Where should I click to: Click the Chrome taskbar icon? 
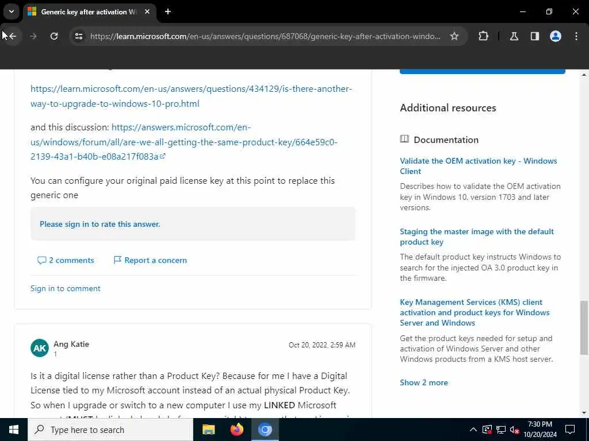265,430
